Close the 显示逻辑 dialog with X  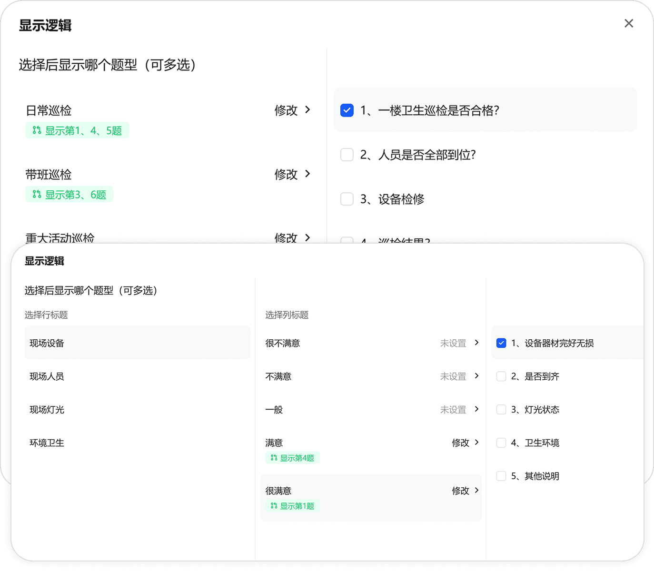pos(628,23)
